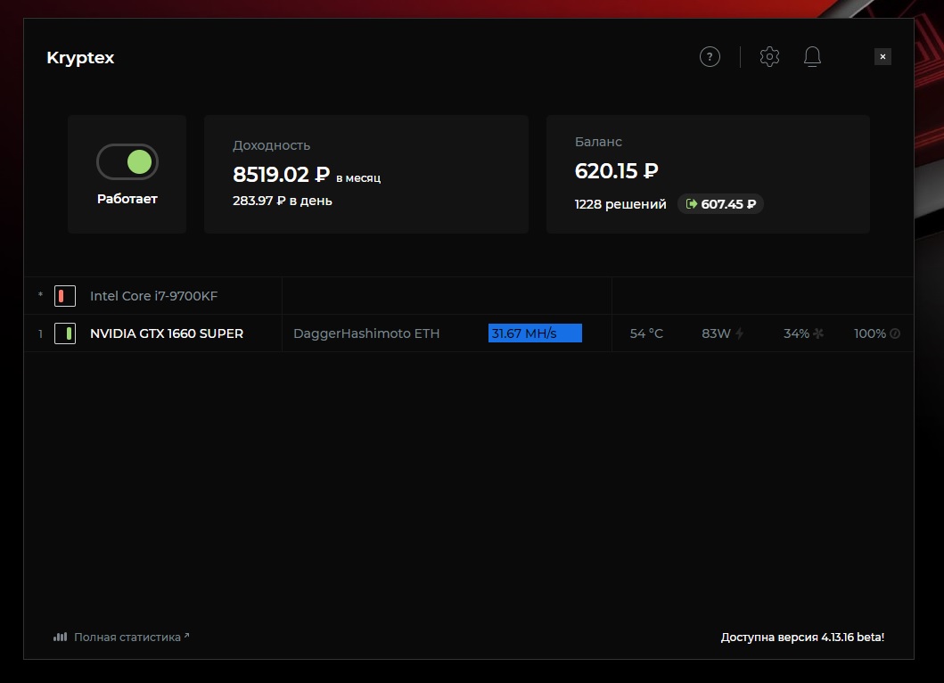Click the lightning power icon
Viewport: 944px width, 683px height.
click(739, 333)
